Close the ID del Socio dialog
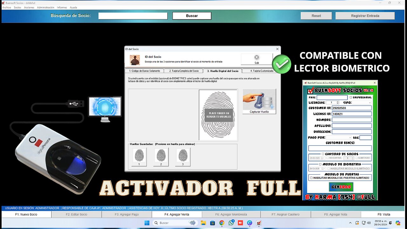407x229 pixels. pyautogui.click(x=277, y=49)
